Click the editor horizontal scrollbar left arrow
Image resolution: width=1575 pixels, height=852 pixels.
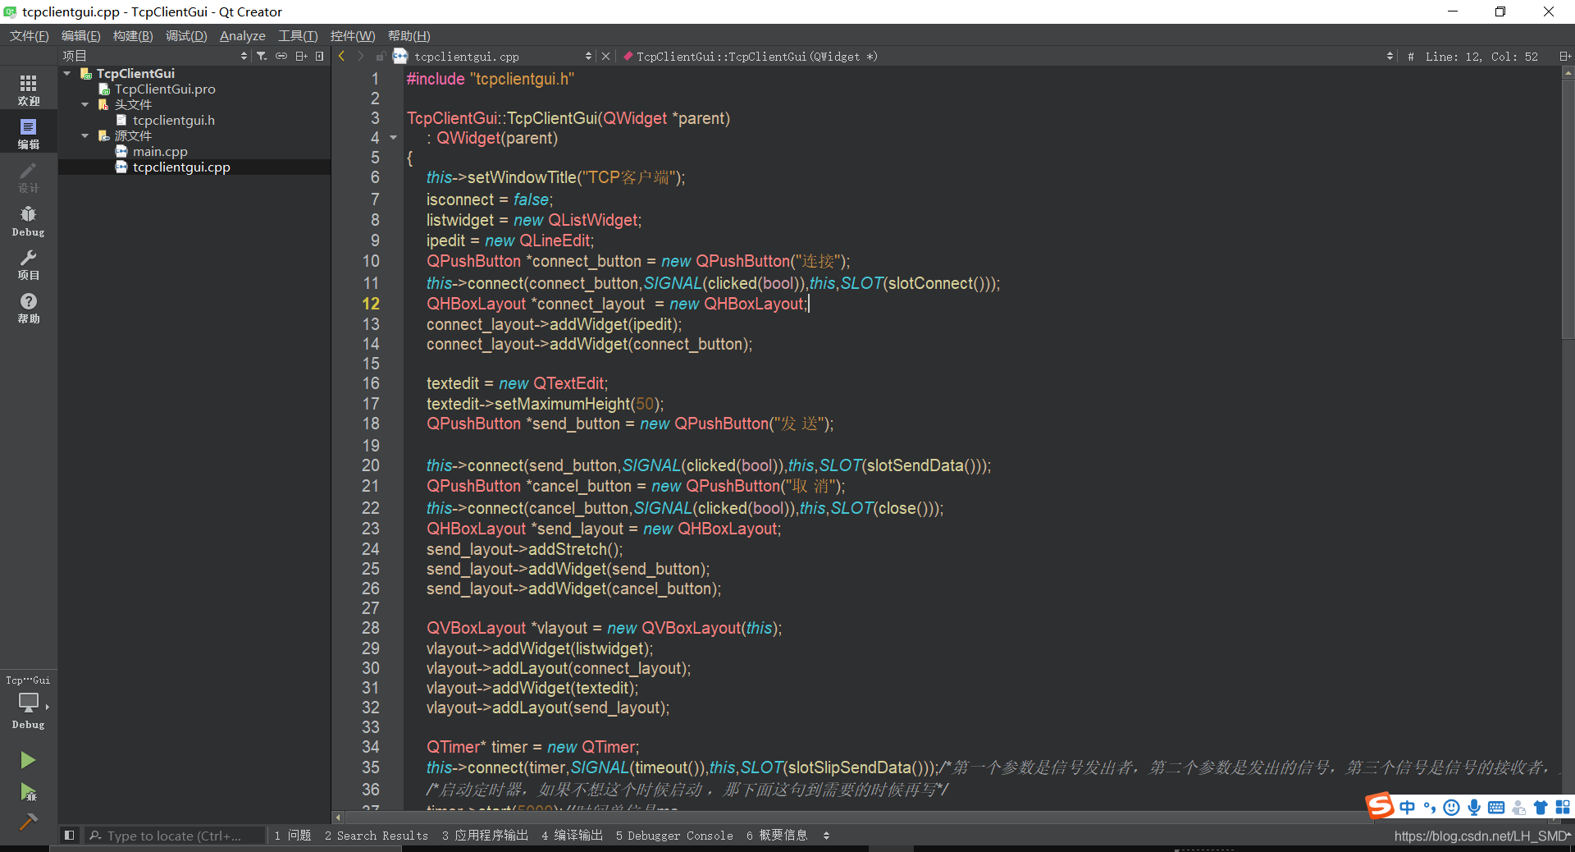(338, 817)
